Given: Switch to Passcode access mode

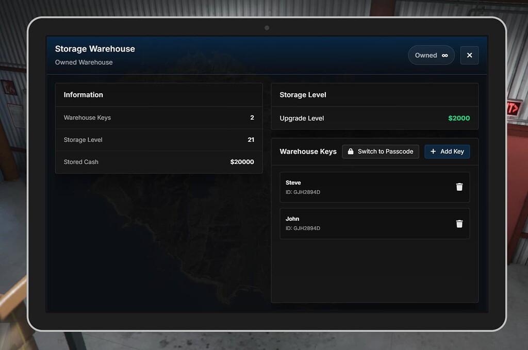Looking at the screenshot, I should pyautogui.click(x=381, y=152).
